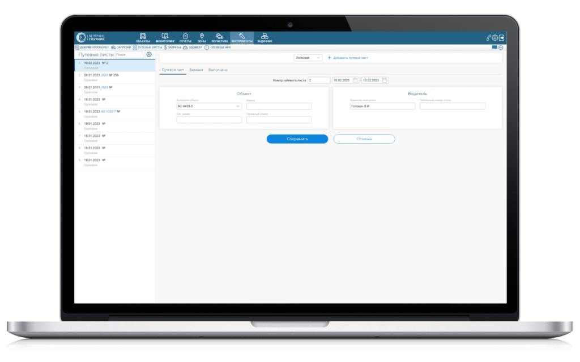Screen dimensions: 580x362
Task: Expand the Легковая vehicle type dropdown
Action: coord(308,58)
